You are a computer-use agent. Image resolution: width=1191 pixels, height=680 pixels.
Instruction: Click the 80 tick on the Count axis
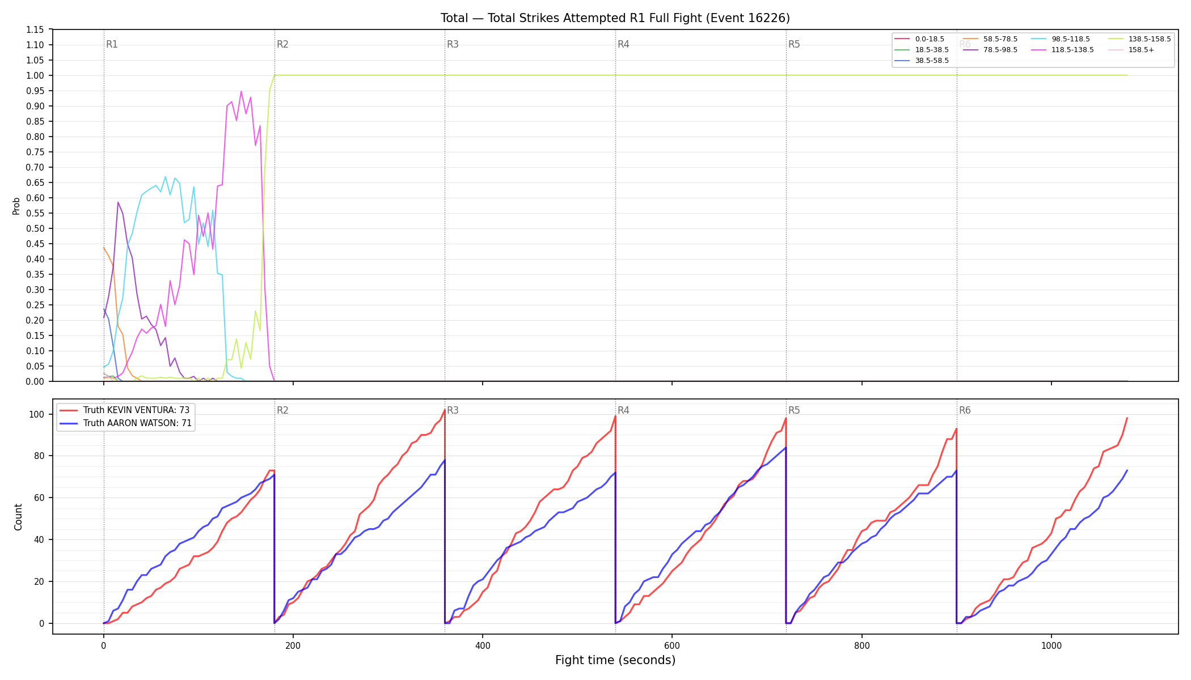(x=40, y=456)
